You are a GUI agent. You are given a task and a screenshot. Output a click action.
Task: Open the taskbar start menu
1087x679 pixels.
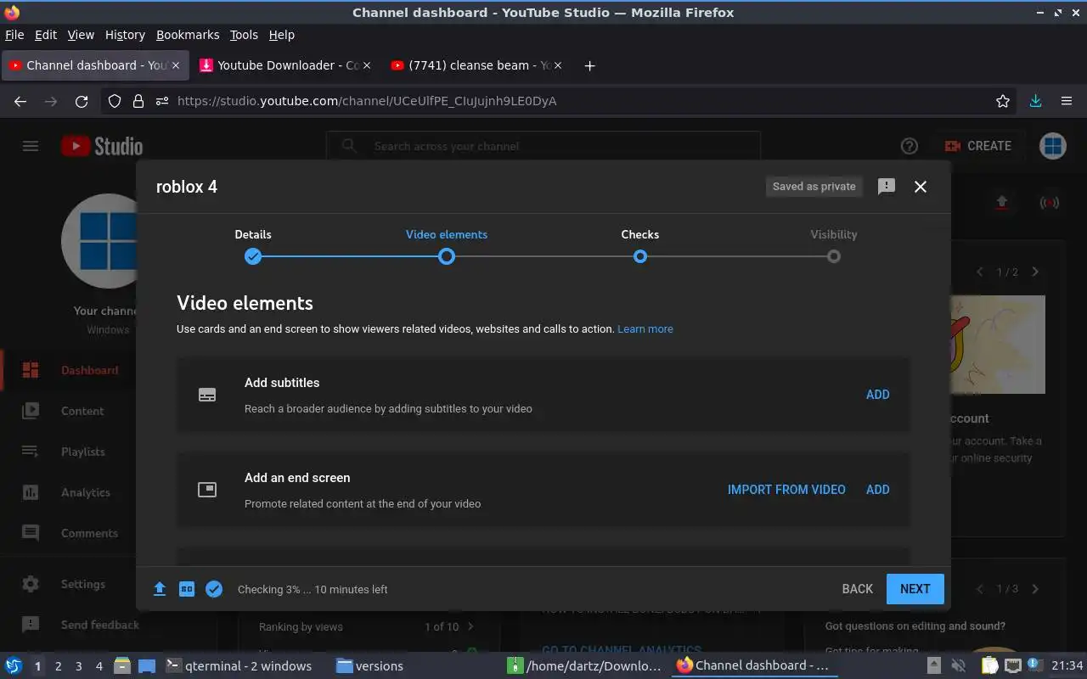(14, 666)
